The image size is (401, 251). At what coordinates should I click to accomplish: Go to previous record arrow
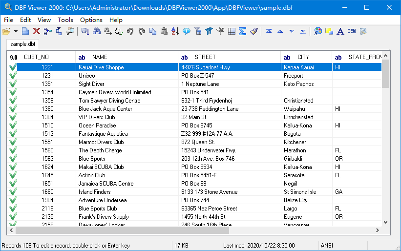pyautogui.click(x=280, y=31)
